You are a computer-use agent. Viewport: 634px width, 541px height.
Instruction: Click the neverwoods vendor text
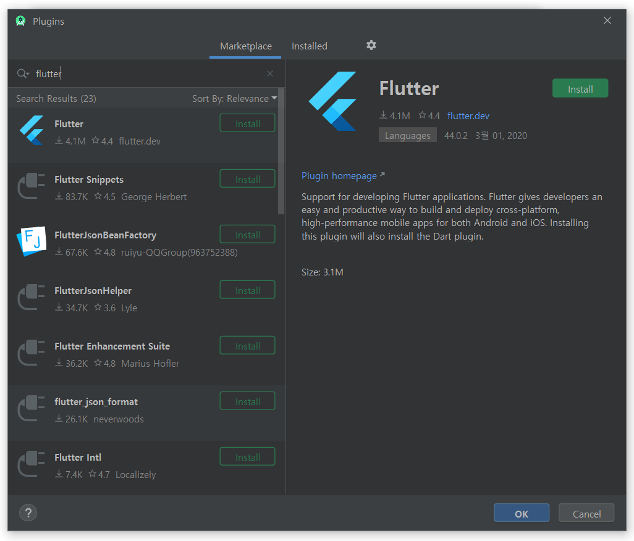pyautogui.click(x=119, y=419)
